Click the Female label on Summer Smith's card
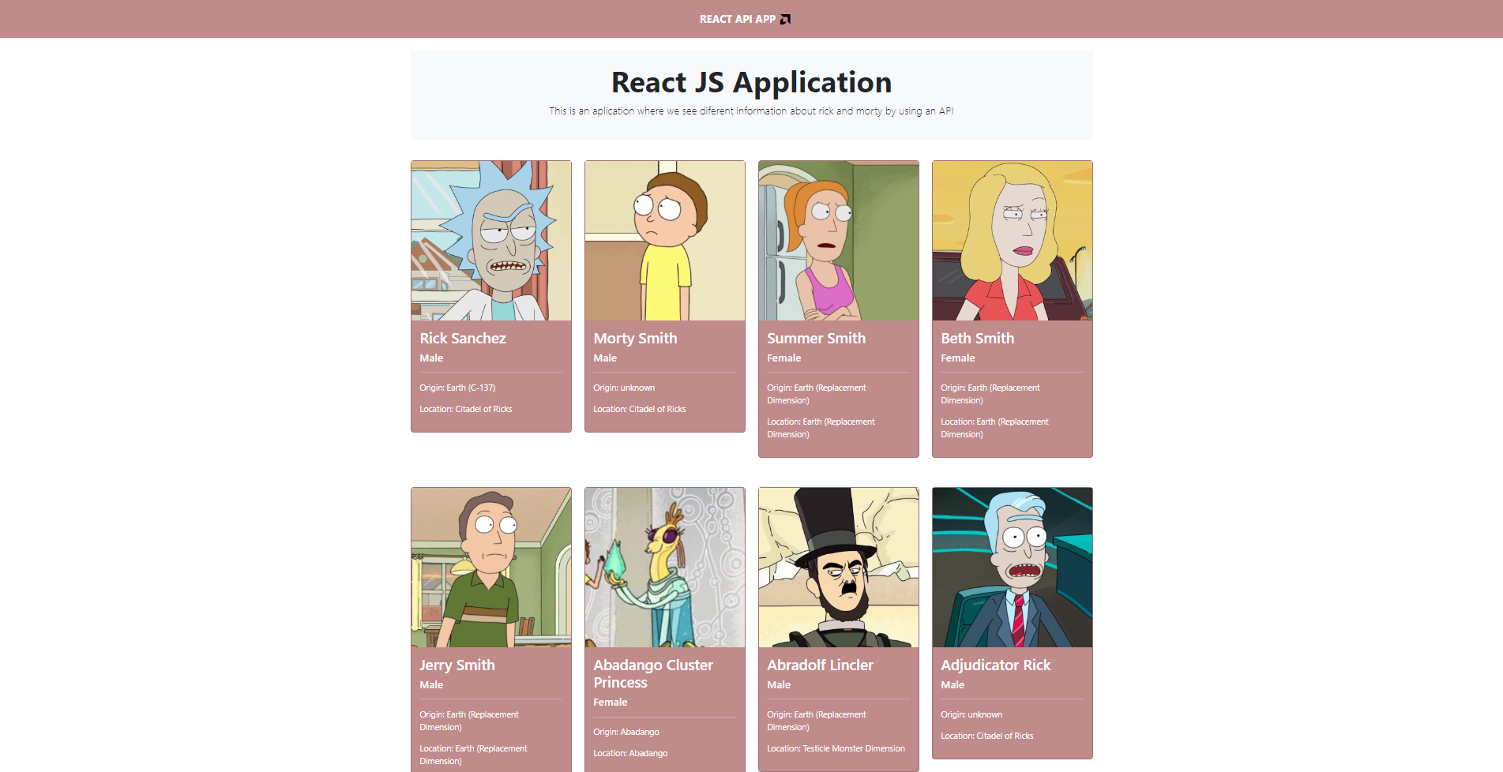 784,358
